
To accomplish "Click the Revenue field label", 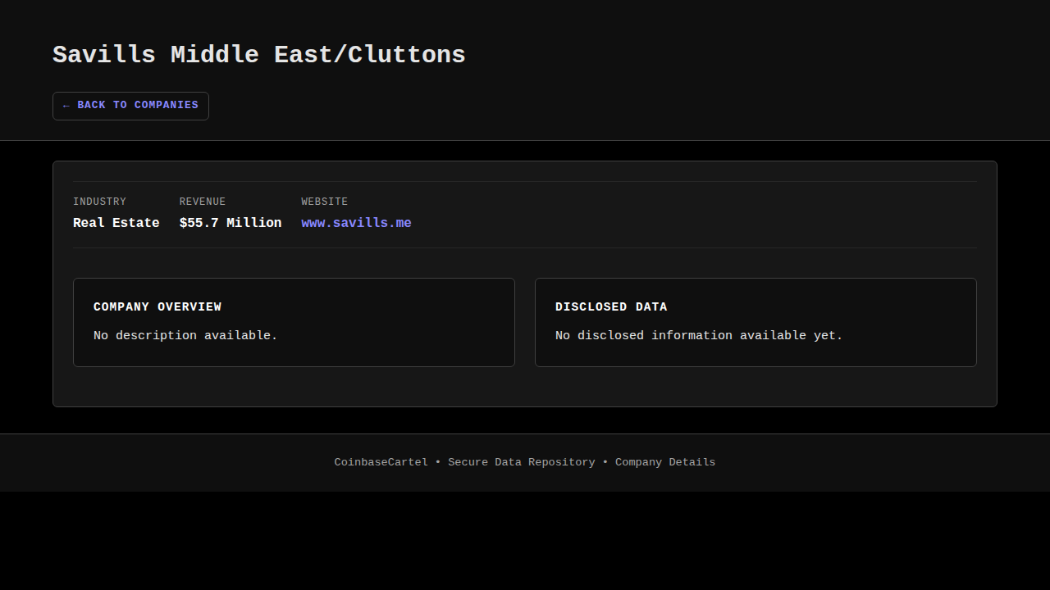I will (203, 202).
